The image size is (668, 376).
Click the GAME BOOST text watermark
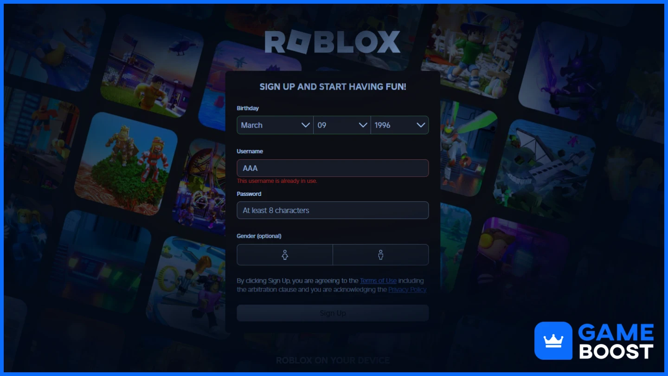(616, 342)
